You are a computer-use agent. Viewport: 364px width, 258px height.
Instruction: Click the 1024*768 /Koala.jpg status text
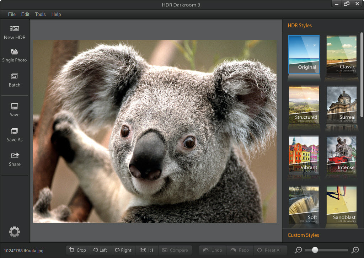point(23,251)
